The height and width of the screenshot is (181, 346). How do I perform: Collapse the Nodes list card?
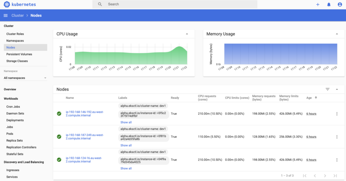337,89
